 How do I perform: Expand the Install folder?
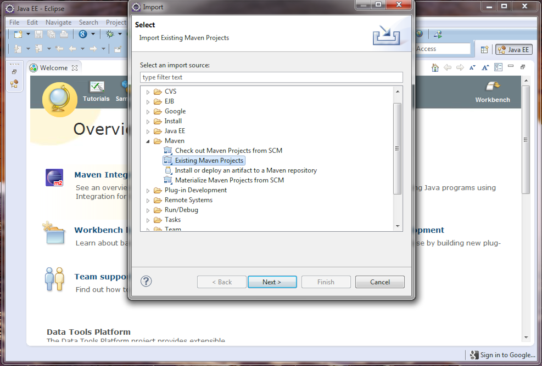pos(148,122)
